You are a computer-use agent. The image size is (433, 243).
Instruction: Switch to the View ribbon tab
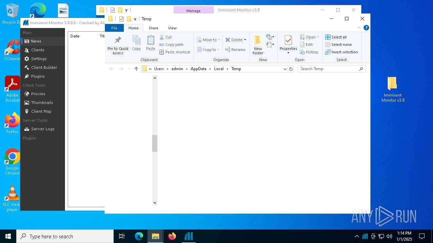coord(172,28)
